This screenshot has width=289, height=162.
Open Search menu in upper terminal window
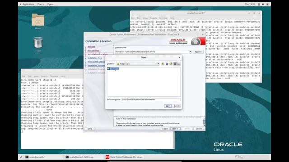coord(153,18)
